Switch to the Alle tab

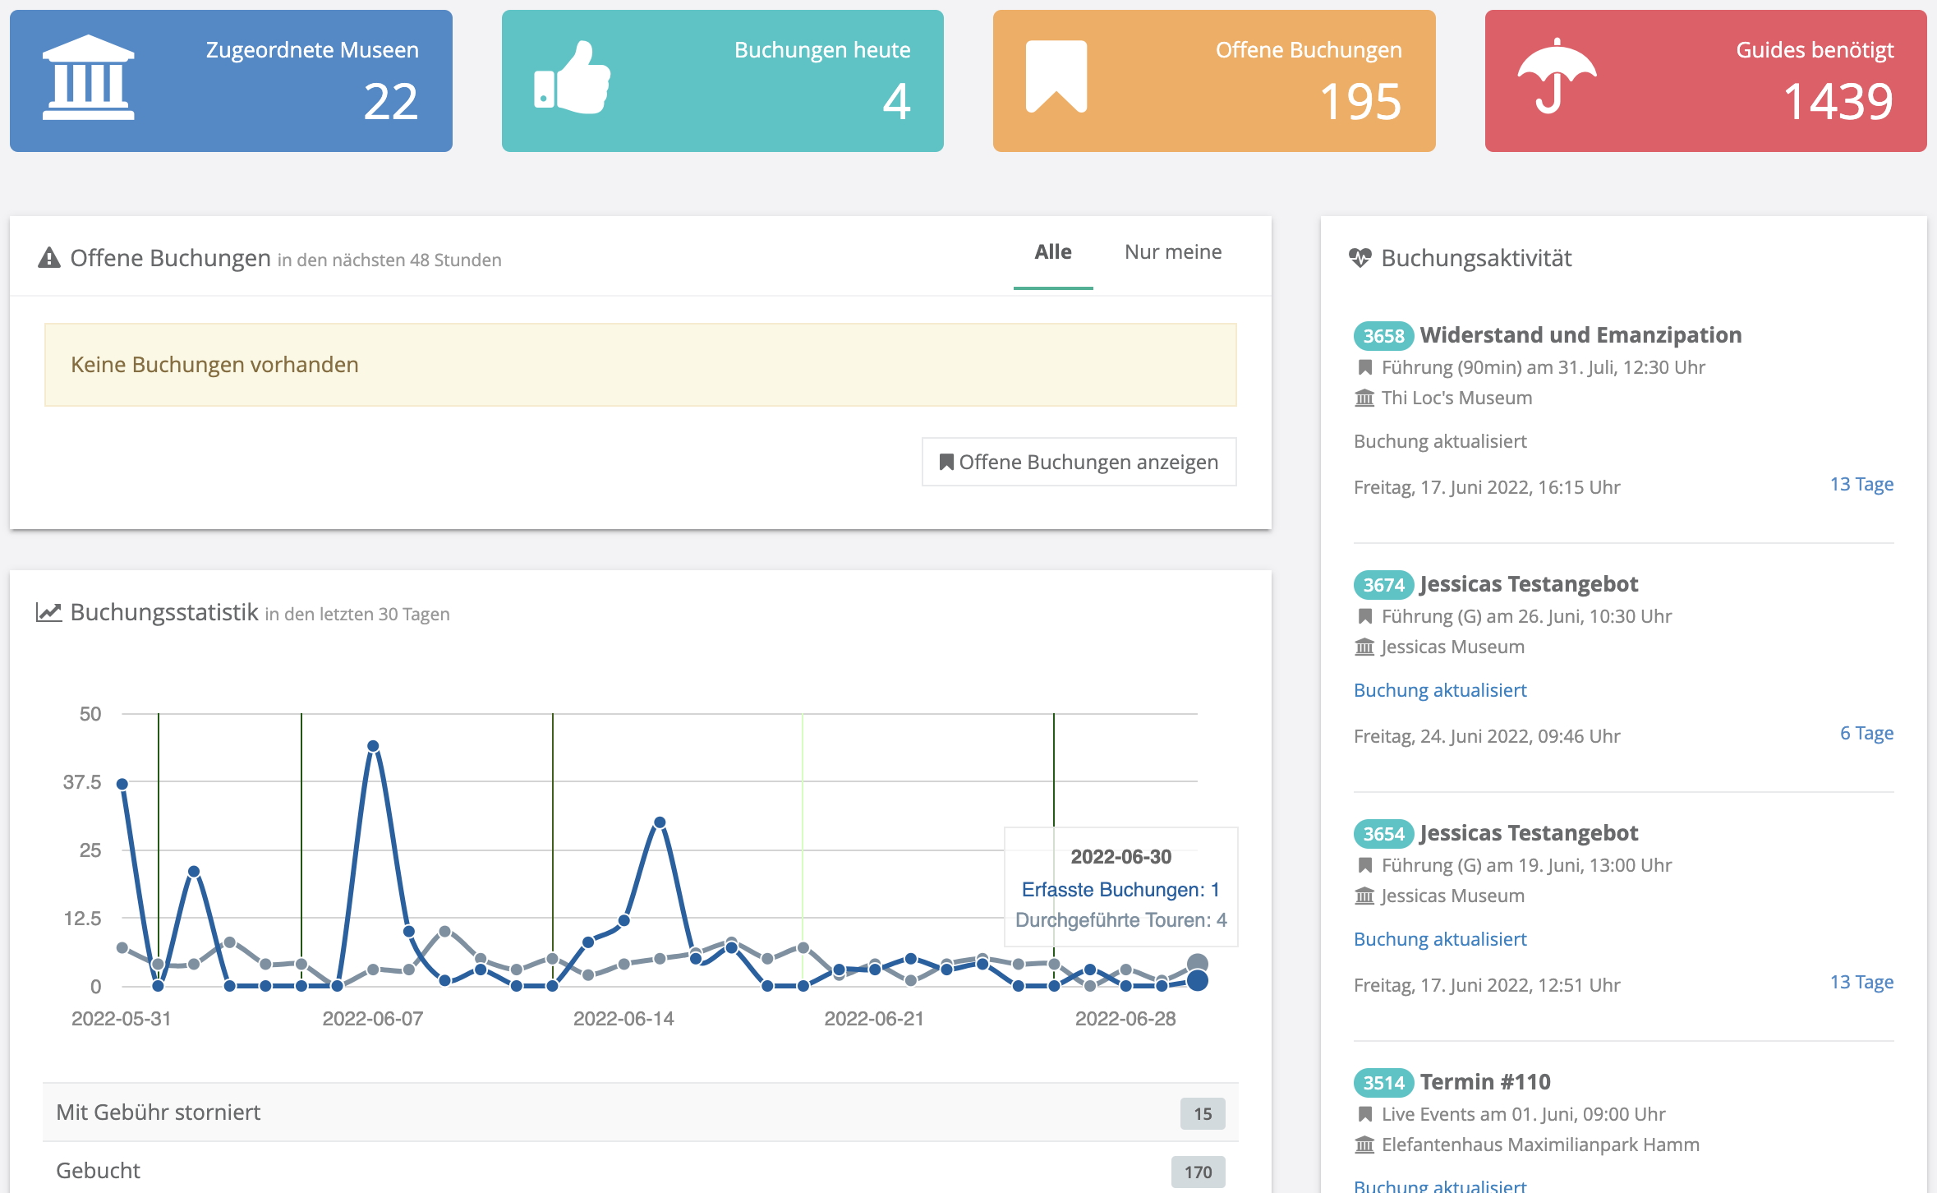pos(1052,252)
